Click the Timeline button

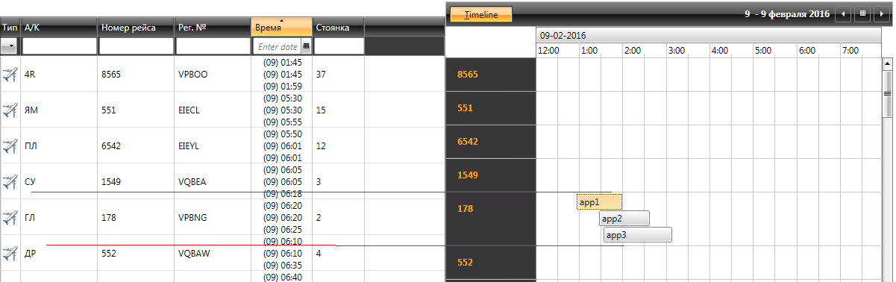pyautogui.click(x=481, y=14)
